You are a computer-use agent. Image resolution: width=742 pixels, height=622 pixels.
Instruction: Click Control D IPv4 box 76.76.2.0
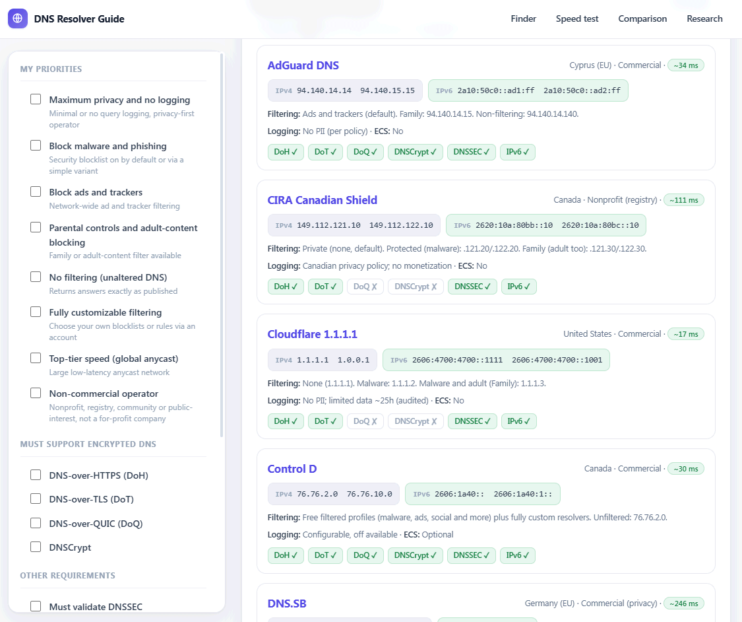pos(334,494)
